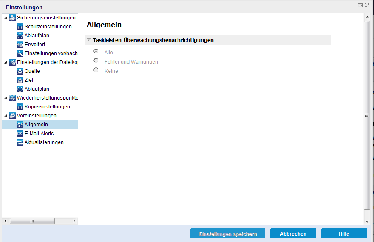Click the Kopieeinstellungen icon
This screenshot has height=242, width=374.
point(20,107)
